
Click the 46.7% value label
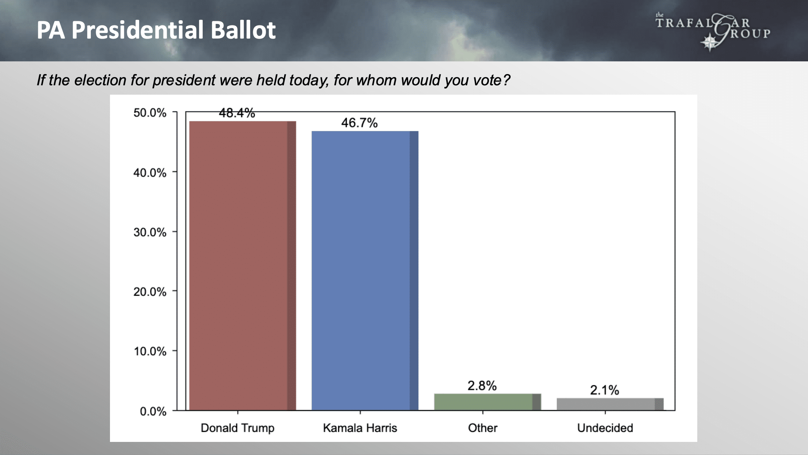click(359, 123)
